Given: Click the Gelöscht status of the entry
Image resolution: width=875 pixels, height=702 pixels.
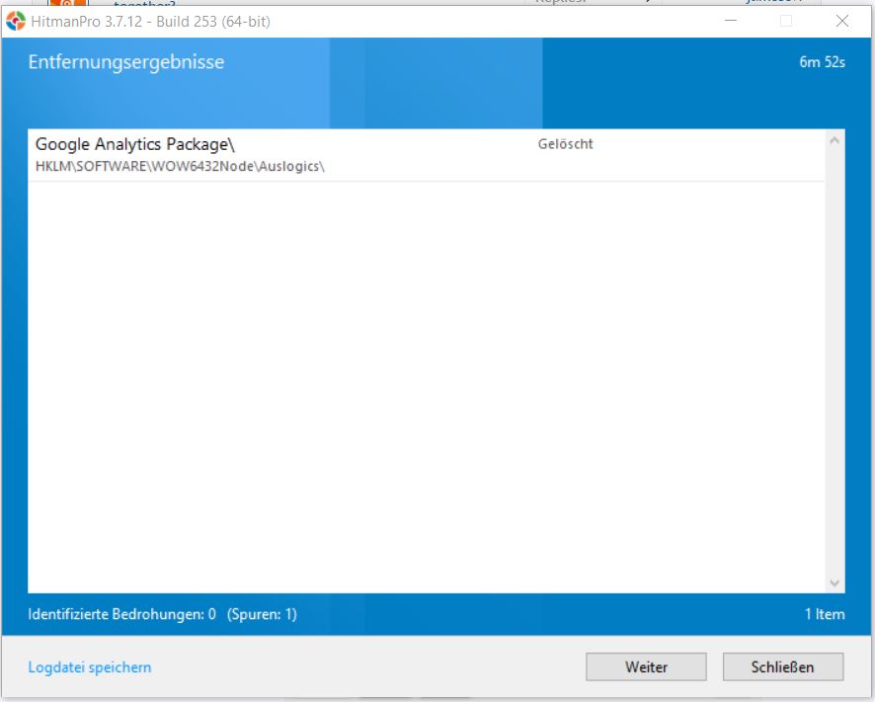Looking at the screenshot, I should [x=565, y=144].
